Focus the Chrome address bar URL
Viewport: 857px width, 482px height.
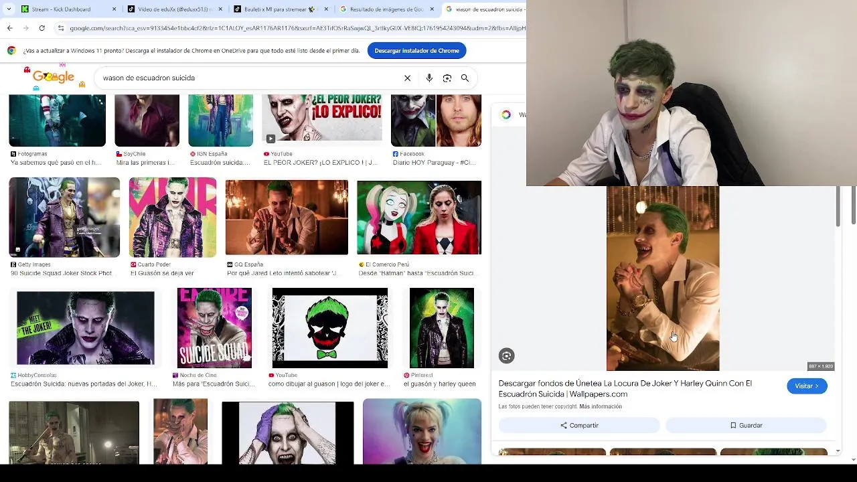297,28
